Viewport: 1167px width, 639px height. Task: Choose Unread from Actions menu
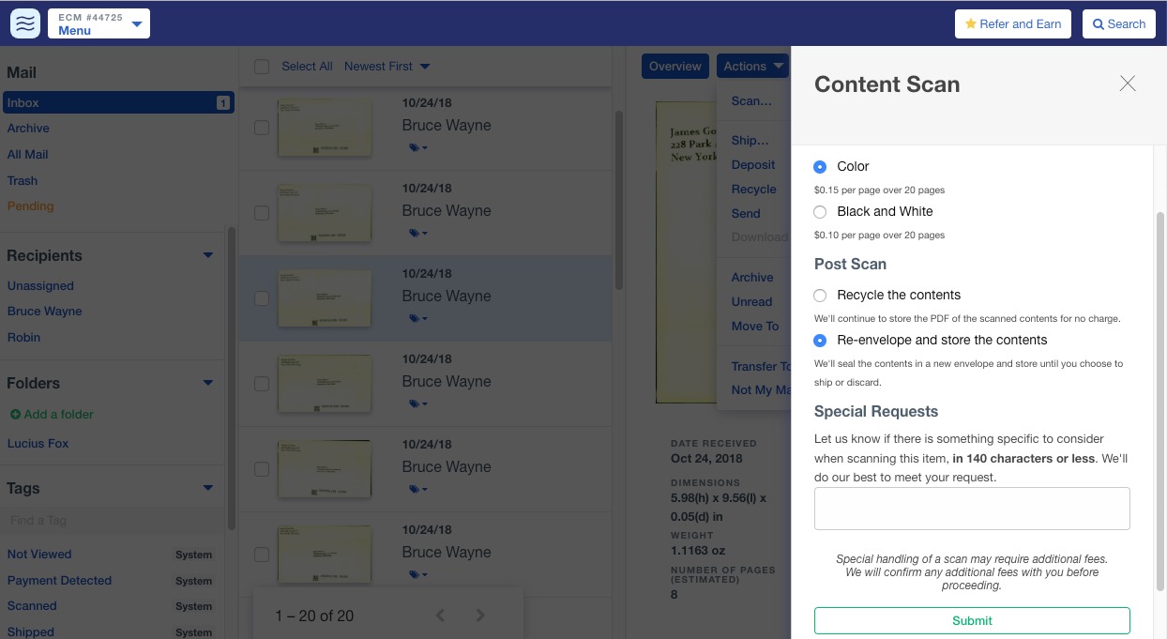pos(751,301)
